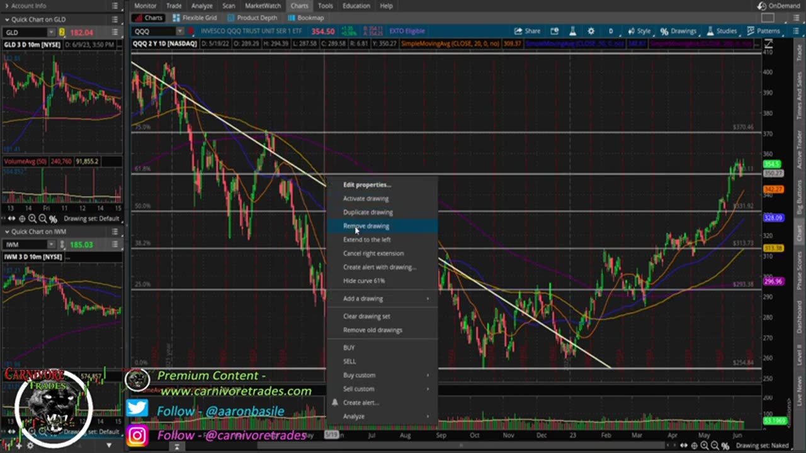Viewport: 806px width, 453px height.
Task: Click GLD chart zoom in magnifier
Action: pyautogui.click(x=32, y=219)
